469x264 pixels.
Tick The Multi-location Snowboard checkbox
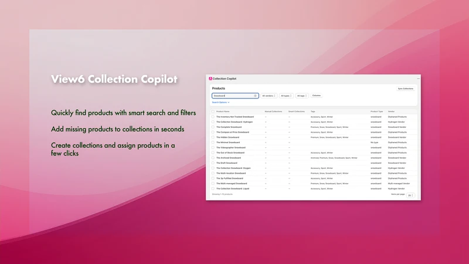point(213,173)
